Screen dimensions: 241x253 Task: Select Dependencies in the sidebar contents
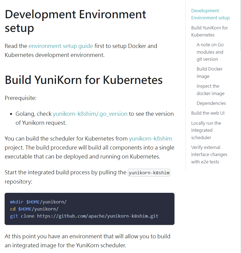(211, 103)
